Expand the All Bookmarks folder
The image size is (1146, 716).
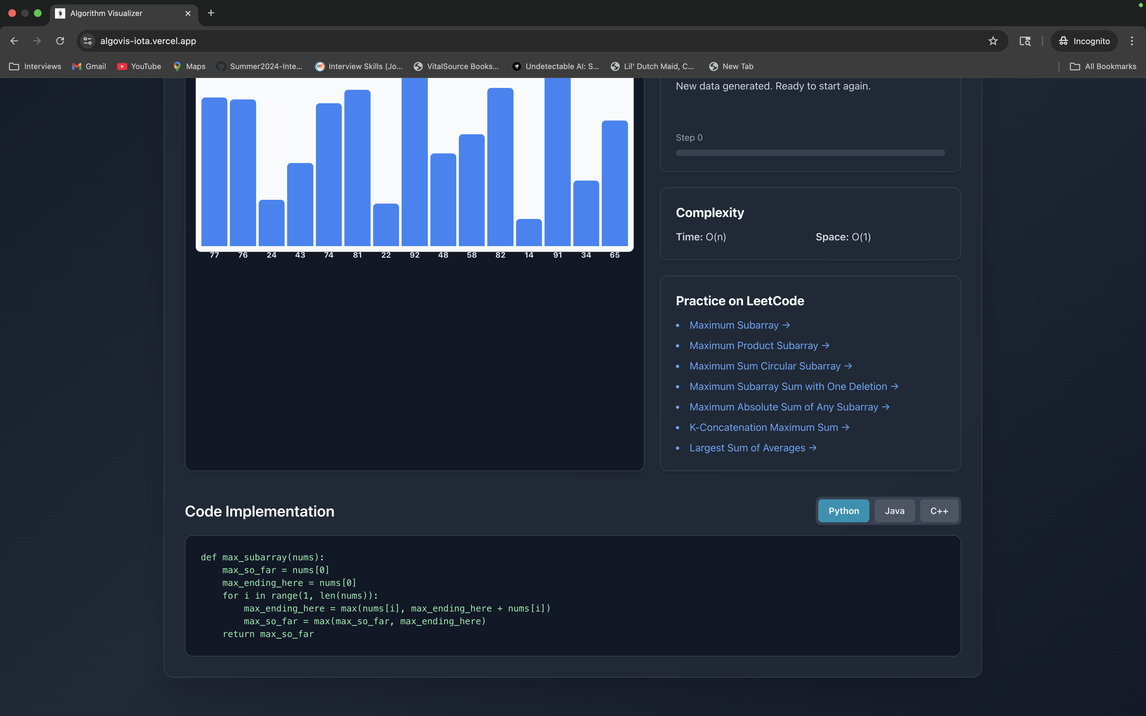coord(1103,66)
